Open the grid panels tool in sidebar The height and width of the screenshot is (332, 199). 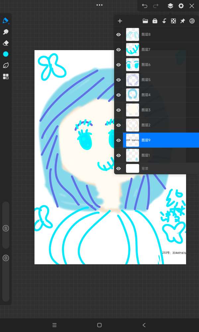click(6, 77)
